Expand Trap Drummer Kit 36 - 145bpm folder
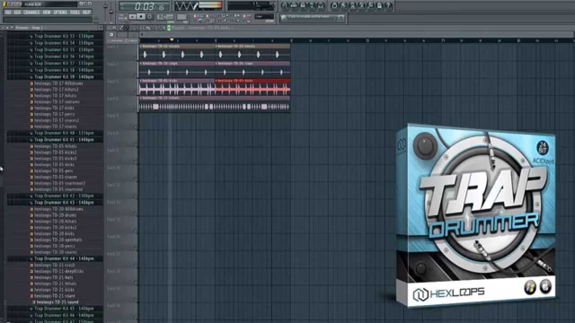Image resolution: width=575 pixels, height=323 pixels. [64, 57]
